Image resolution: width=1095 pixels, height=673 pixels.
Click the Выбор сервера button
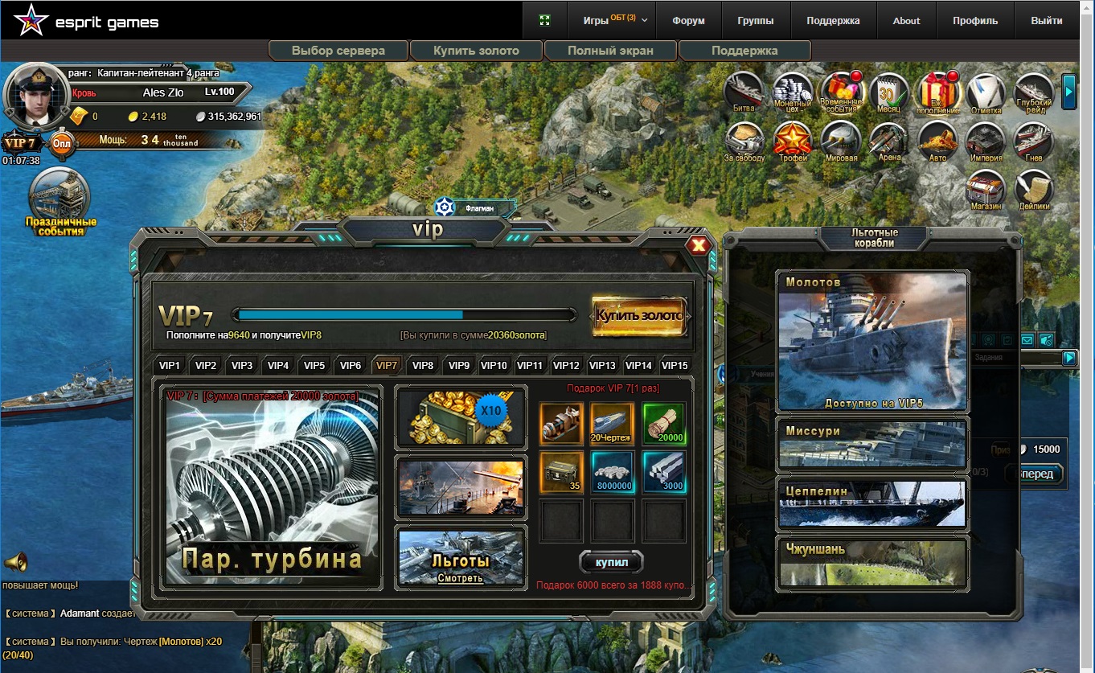tap(338, 51)
